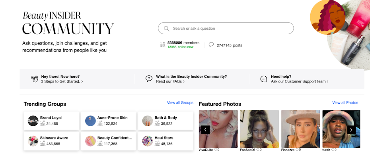
Task: Open the Acne-Prone Skin group avatar
Action: click(x=90, y=121)
